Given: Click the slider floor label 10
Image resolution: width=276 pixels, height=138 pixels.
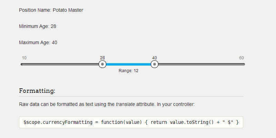Looking at the screenshot, I should tap(24, 58).
